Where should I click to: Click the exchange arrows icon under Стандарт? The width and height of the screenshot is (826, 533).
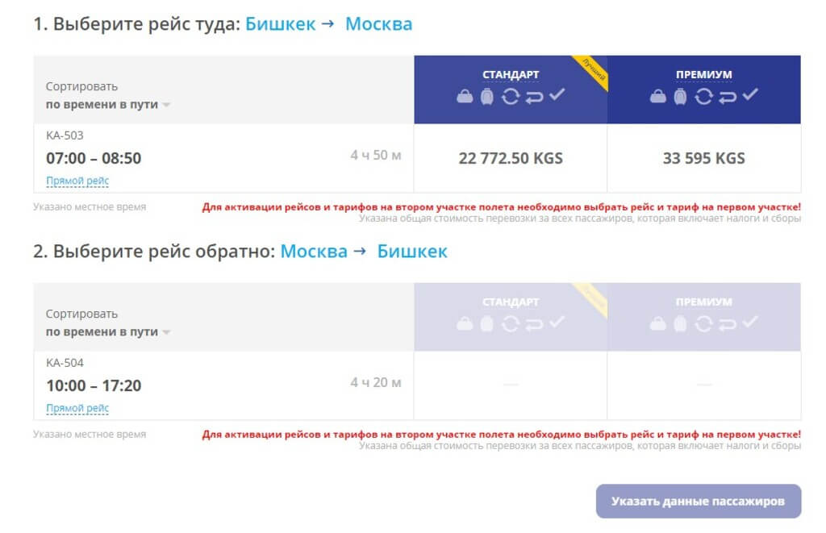tap(510, 97)
